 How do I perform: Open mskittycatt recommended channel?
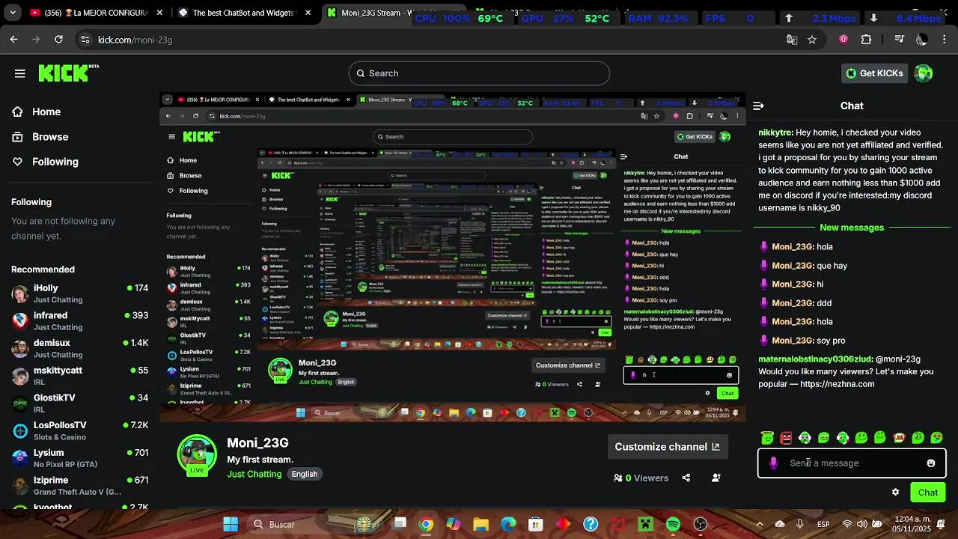pyautogui.click(x=79, y=377)
